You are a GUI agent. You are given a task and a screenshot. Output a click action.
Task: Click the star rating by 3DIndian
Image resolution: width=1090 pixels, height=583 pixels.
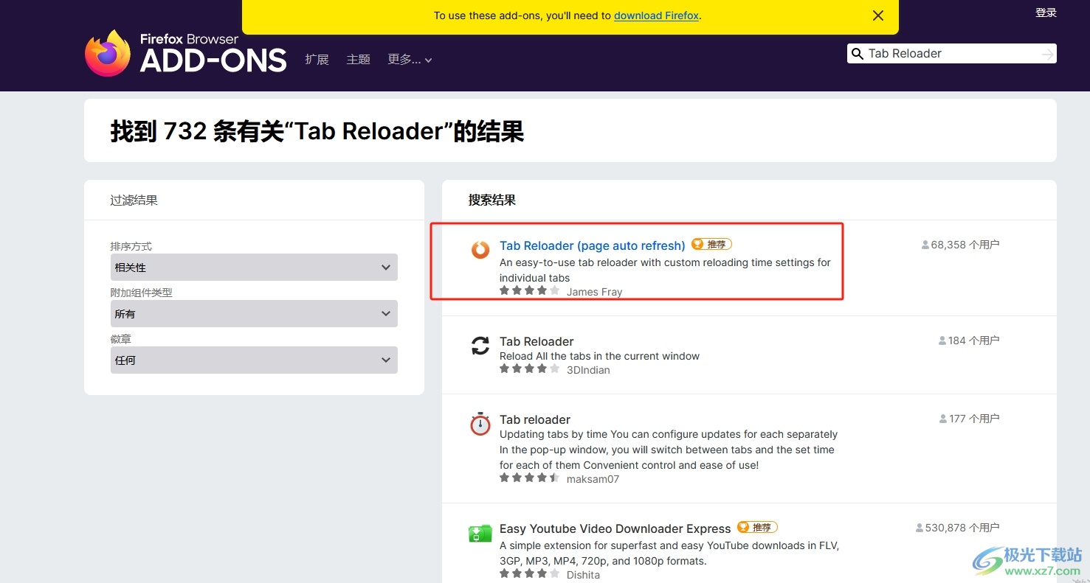tap(530, 369)
